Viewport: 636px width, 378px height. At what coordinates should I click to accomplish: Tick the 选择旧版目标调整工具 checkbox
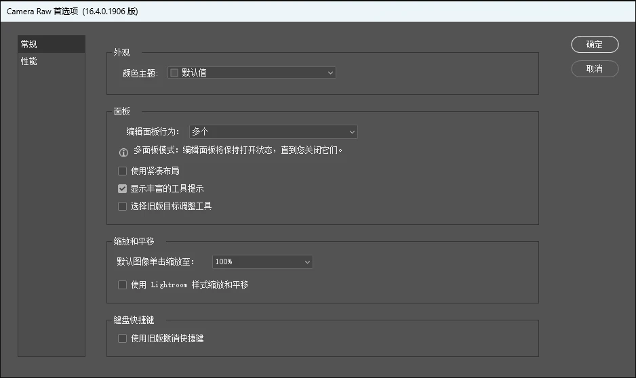(122, 206)
